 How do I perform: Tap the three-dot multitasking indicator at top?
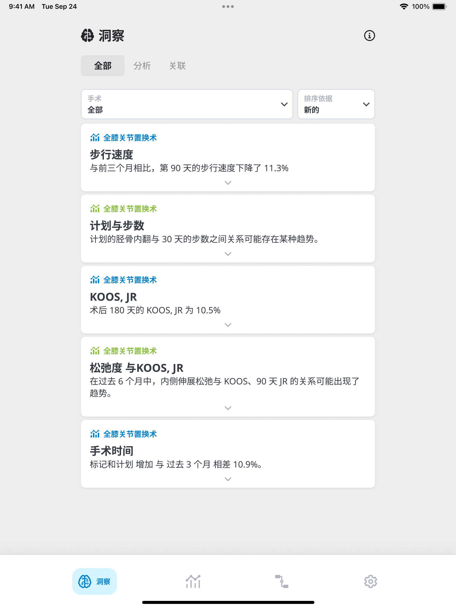click(228, 7)
